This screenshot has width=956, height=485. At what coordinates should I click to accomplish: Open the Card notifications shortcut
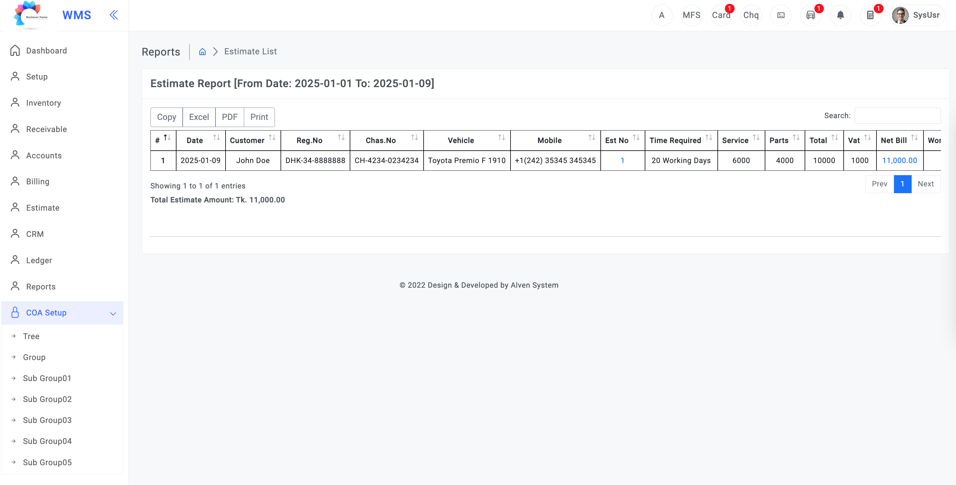(721, 15)
